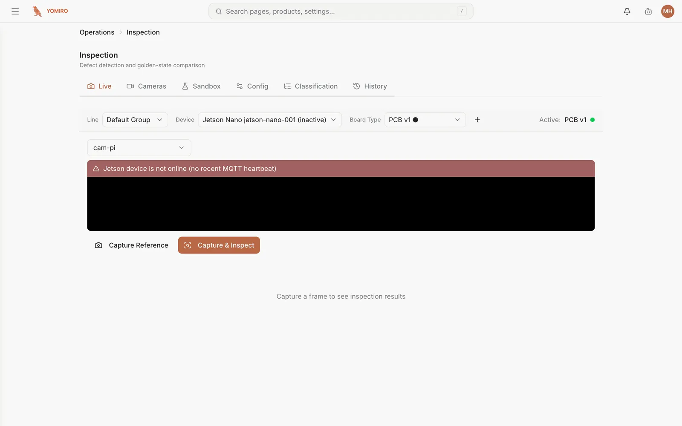Switch to the Cameras tab
The width and height of the screenshot is (682, 426).
click(x=146, y=86)
